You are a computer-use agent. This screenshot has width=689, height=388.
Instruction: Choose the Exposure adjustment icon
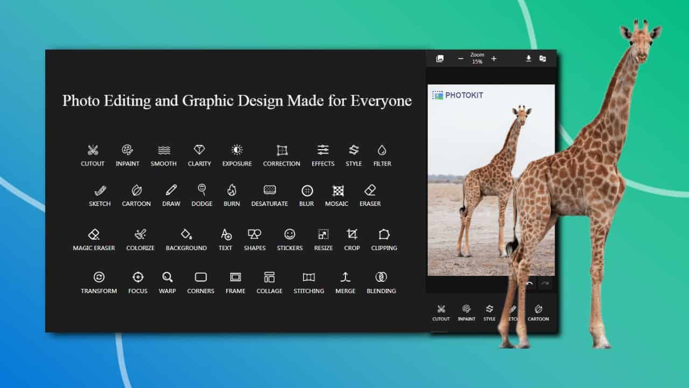pyautogui.click(x=237, y=150)
